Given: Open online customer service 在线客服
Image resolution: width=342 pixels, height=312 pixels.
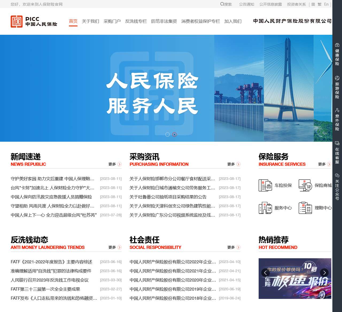Looking at the screenshot, I should click(337, 152).
